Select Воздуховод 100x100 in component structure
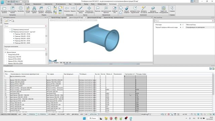 pos(14,57)
